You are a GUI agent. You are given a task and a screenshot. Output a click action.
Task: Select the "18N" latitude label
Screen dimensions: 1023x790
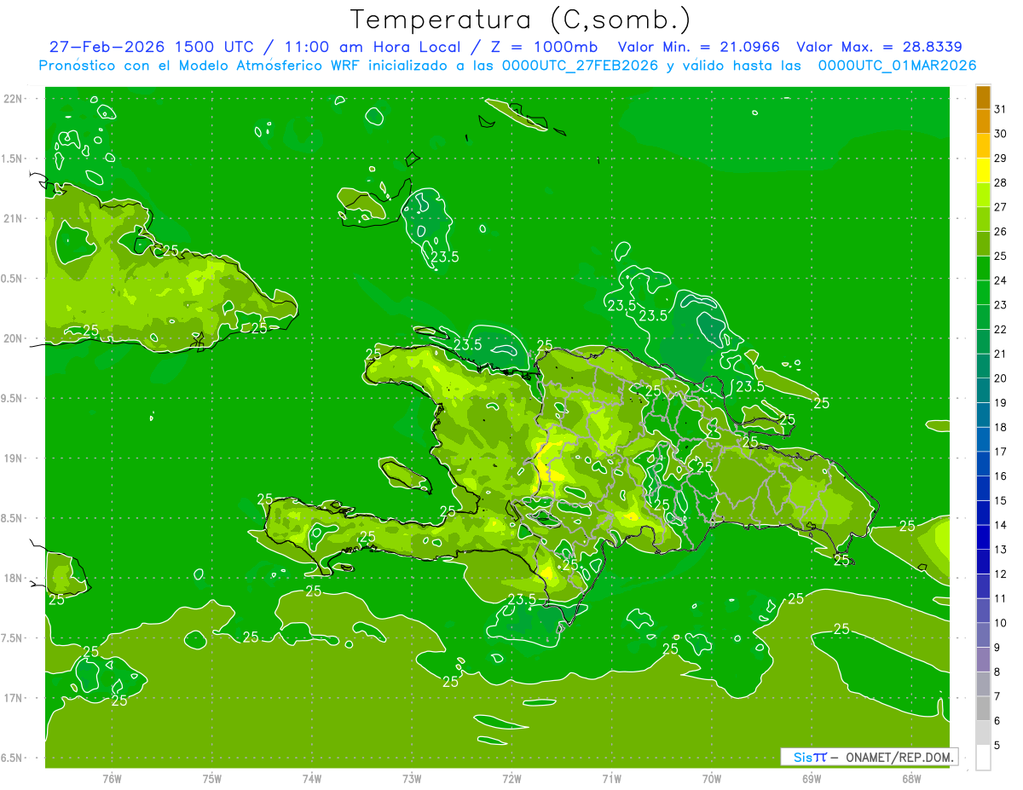[13, 579]
